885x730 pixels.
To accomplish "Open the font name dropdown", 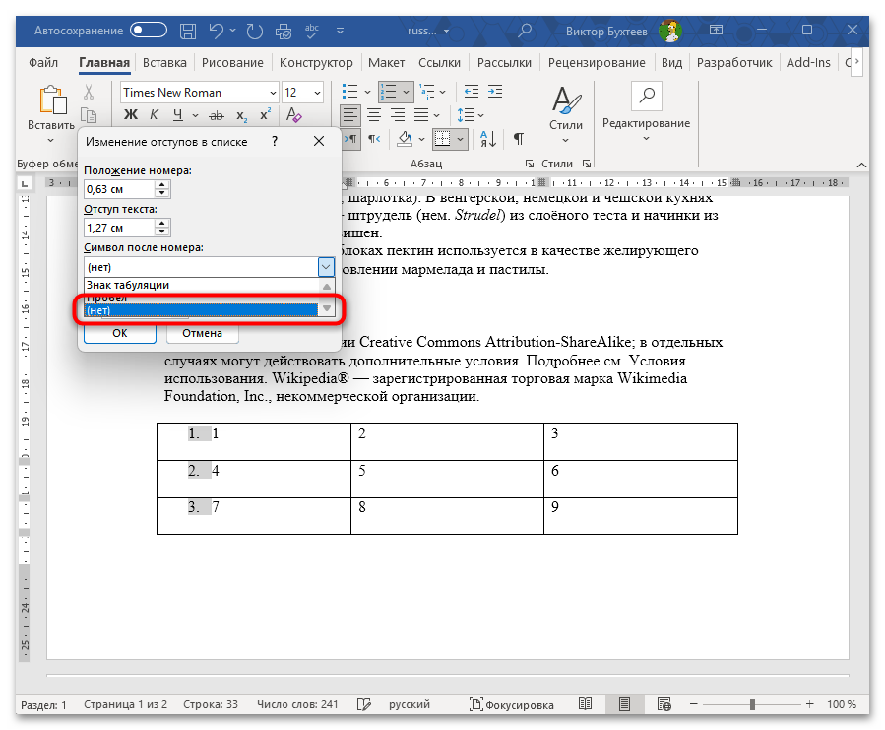I will point(272,93).
